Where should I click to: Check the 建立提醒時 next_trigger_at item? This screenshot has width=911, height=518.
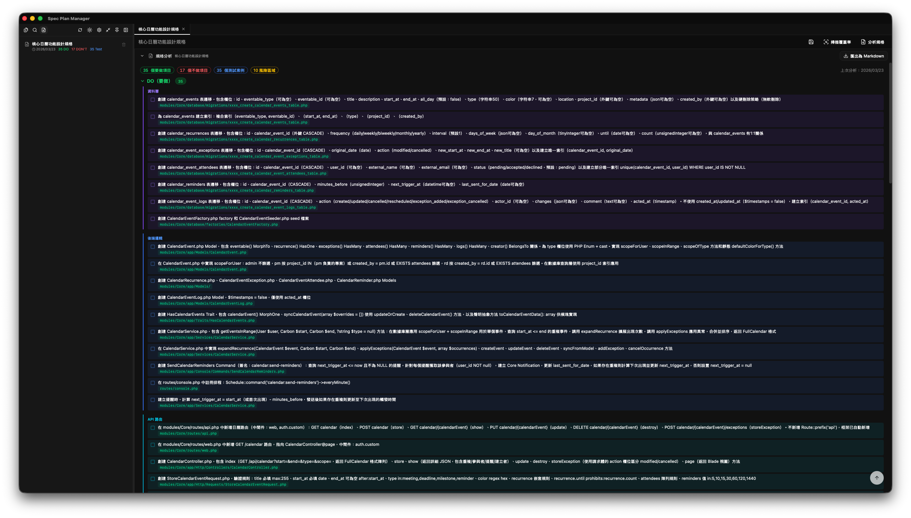(152, 400)
